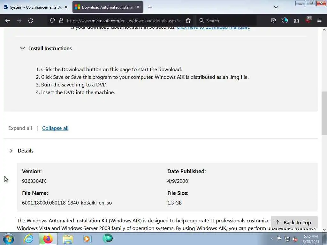Click the scrollbar up arrow
This screenshot has width=327, height=245.
324,30
